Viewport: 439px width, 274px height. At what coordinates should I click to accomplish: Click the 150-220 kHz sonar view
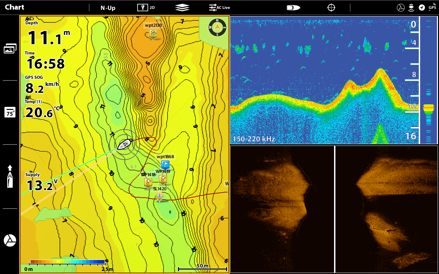(x=324, y=80)
